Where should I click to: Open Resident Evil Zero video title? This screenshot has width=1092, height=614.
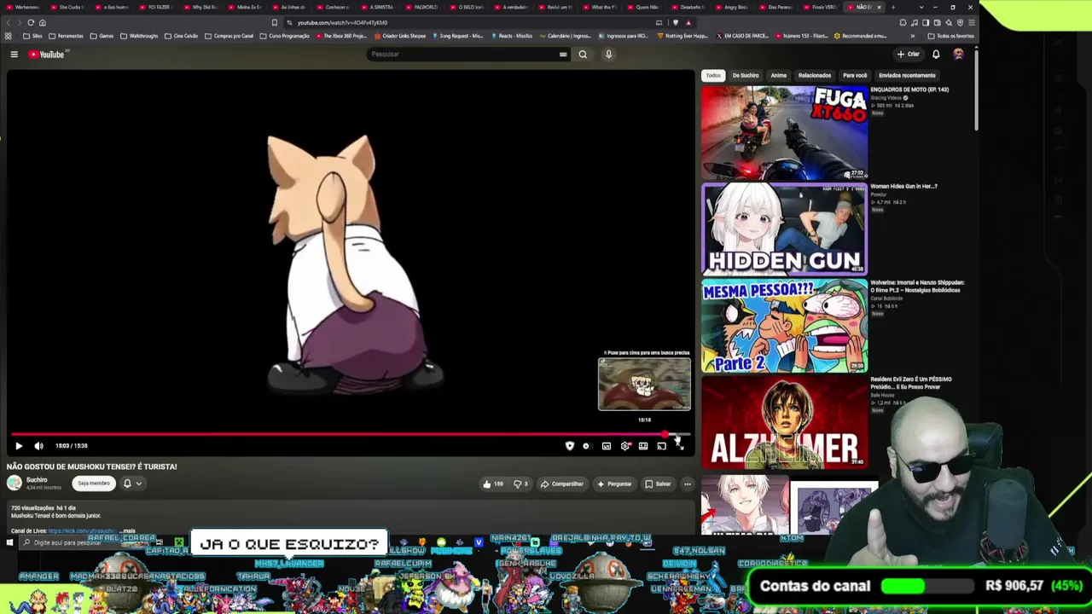click(x=911, y=383)
